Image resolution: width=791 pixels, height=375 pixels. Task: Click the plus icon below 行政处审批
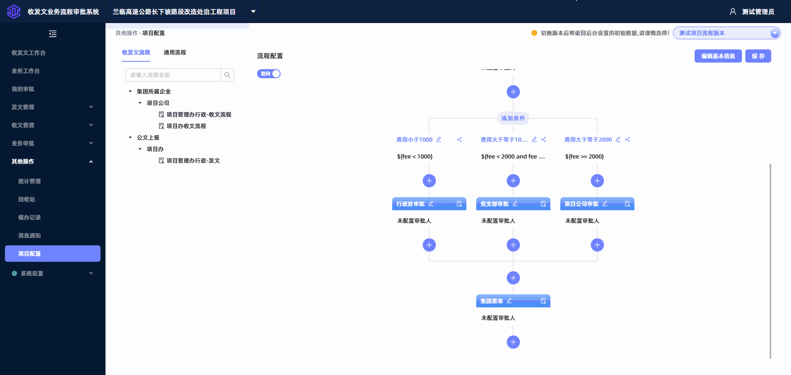[429, 245]
